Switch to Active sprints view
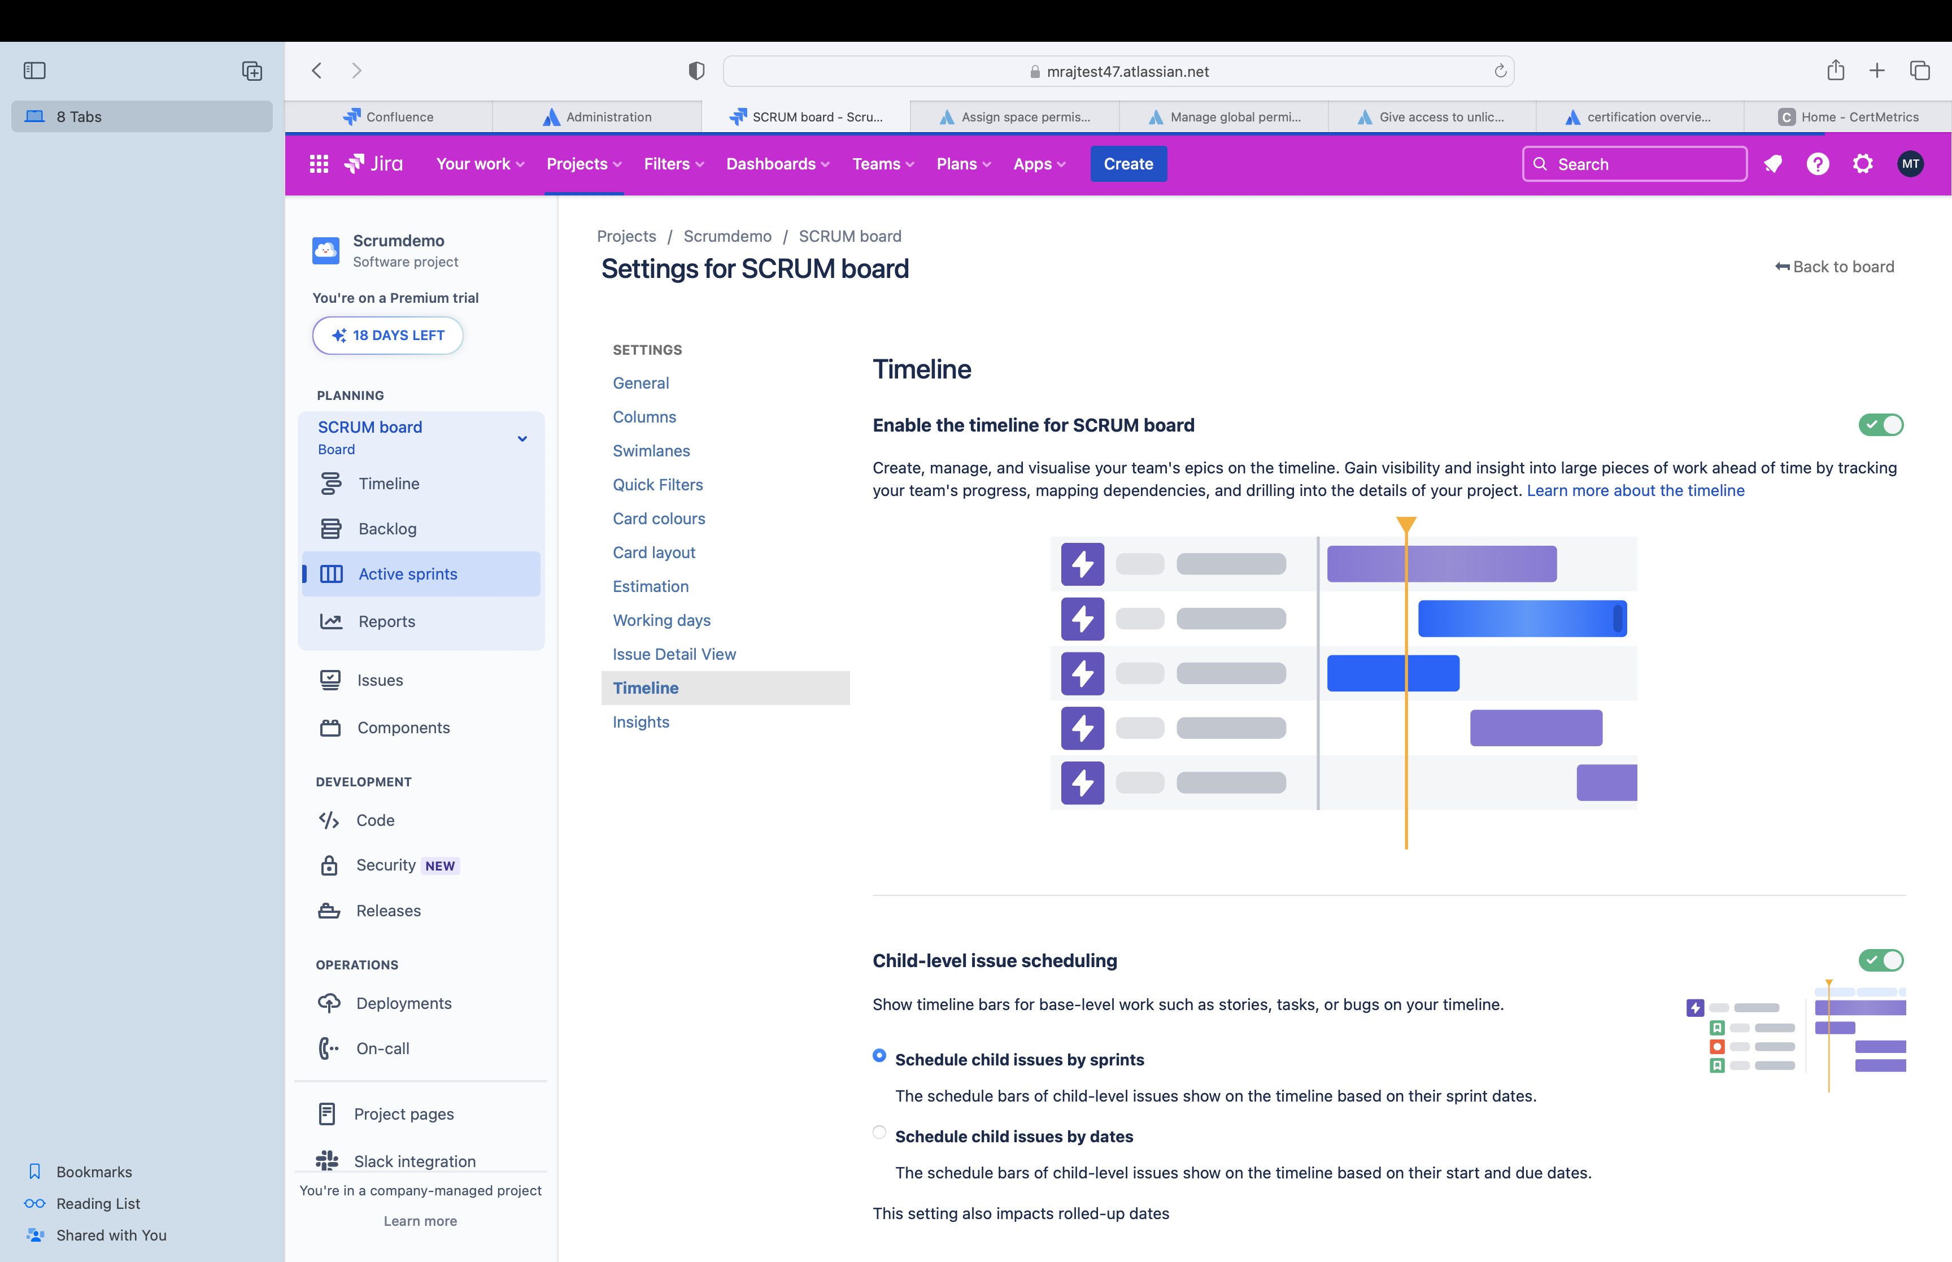 (x=407, y=573)
